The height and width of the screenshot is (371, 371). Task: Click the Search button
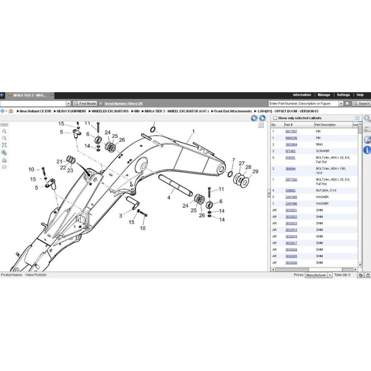click(x=361, y=103)
